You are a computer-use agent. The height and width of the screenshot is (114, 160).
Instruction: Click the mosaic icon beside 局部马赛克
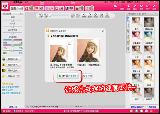pyautogui.click(x=4, y=65)
